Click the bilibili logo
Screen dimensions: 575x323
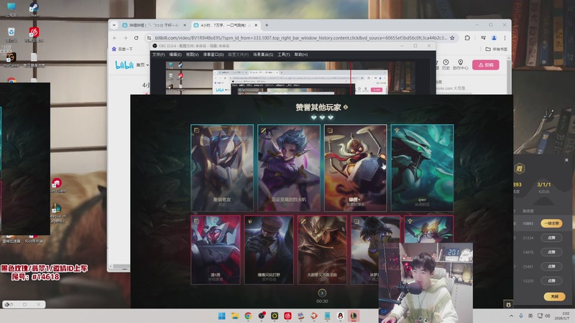pos(124,65)
